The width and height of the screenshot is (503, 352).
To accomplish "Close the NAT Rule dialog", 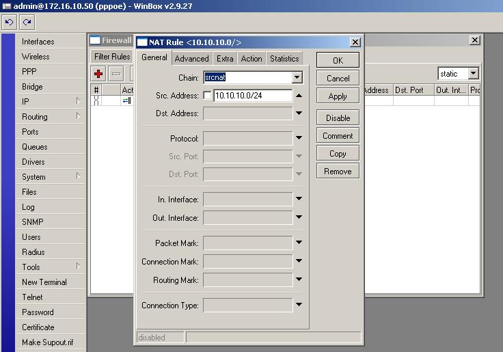I will [355, 42].
